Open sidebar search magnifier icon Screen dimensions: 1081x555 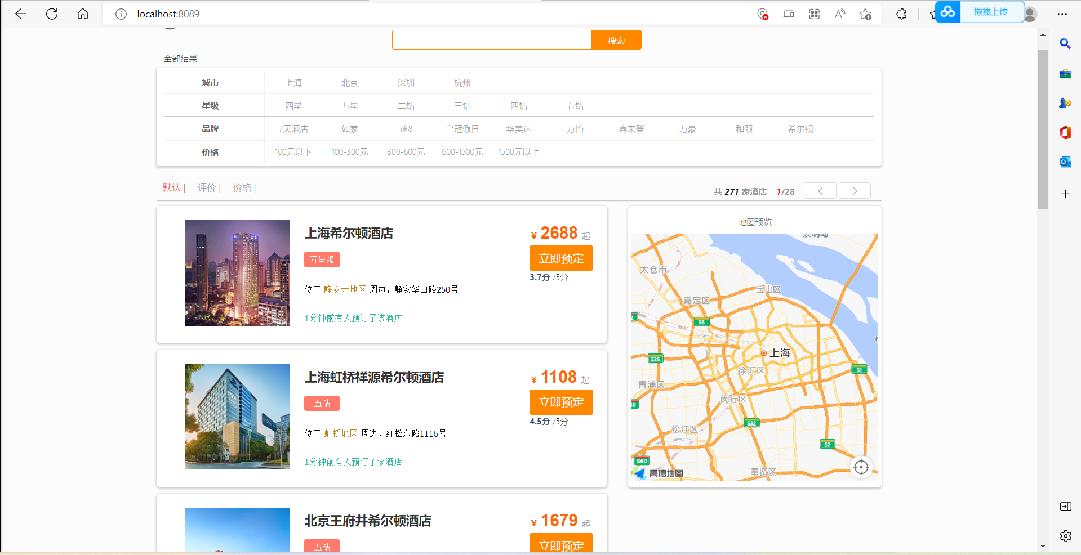point(1065,44)
